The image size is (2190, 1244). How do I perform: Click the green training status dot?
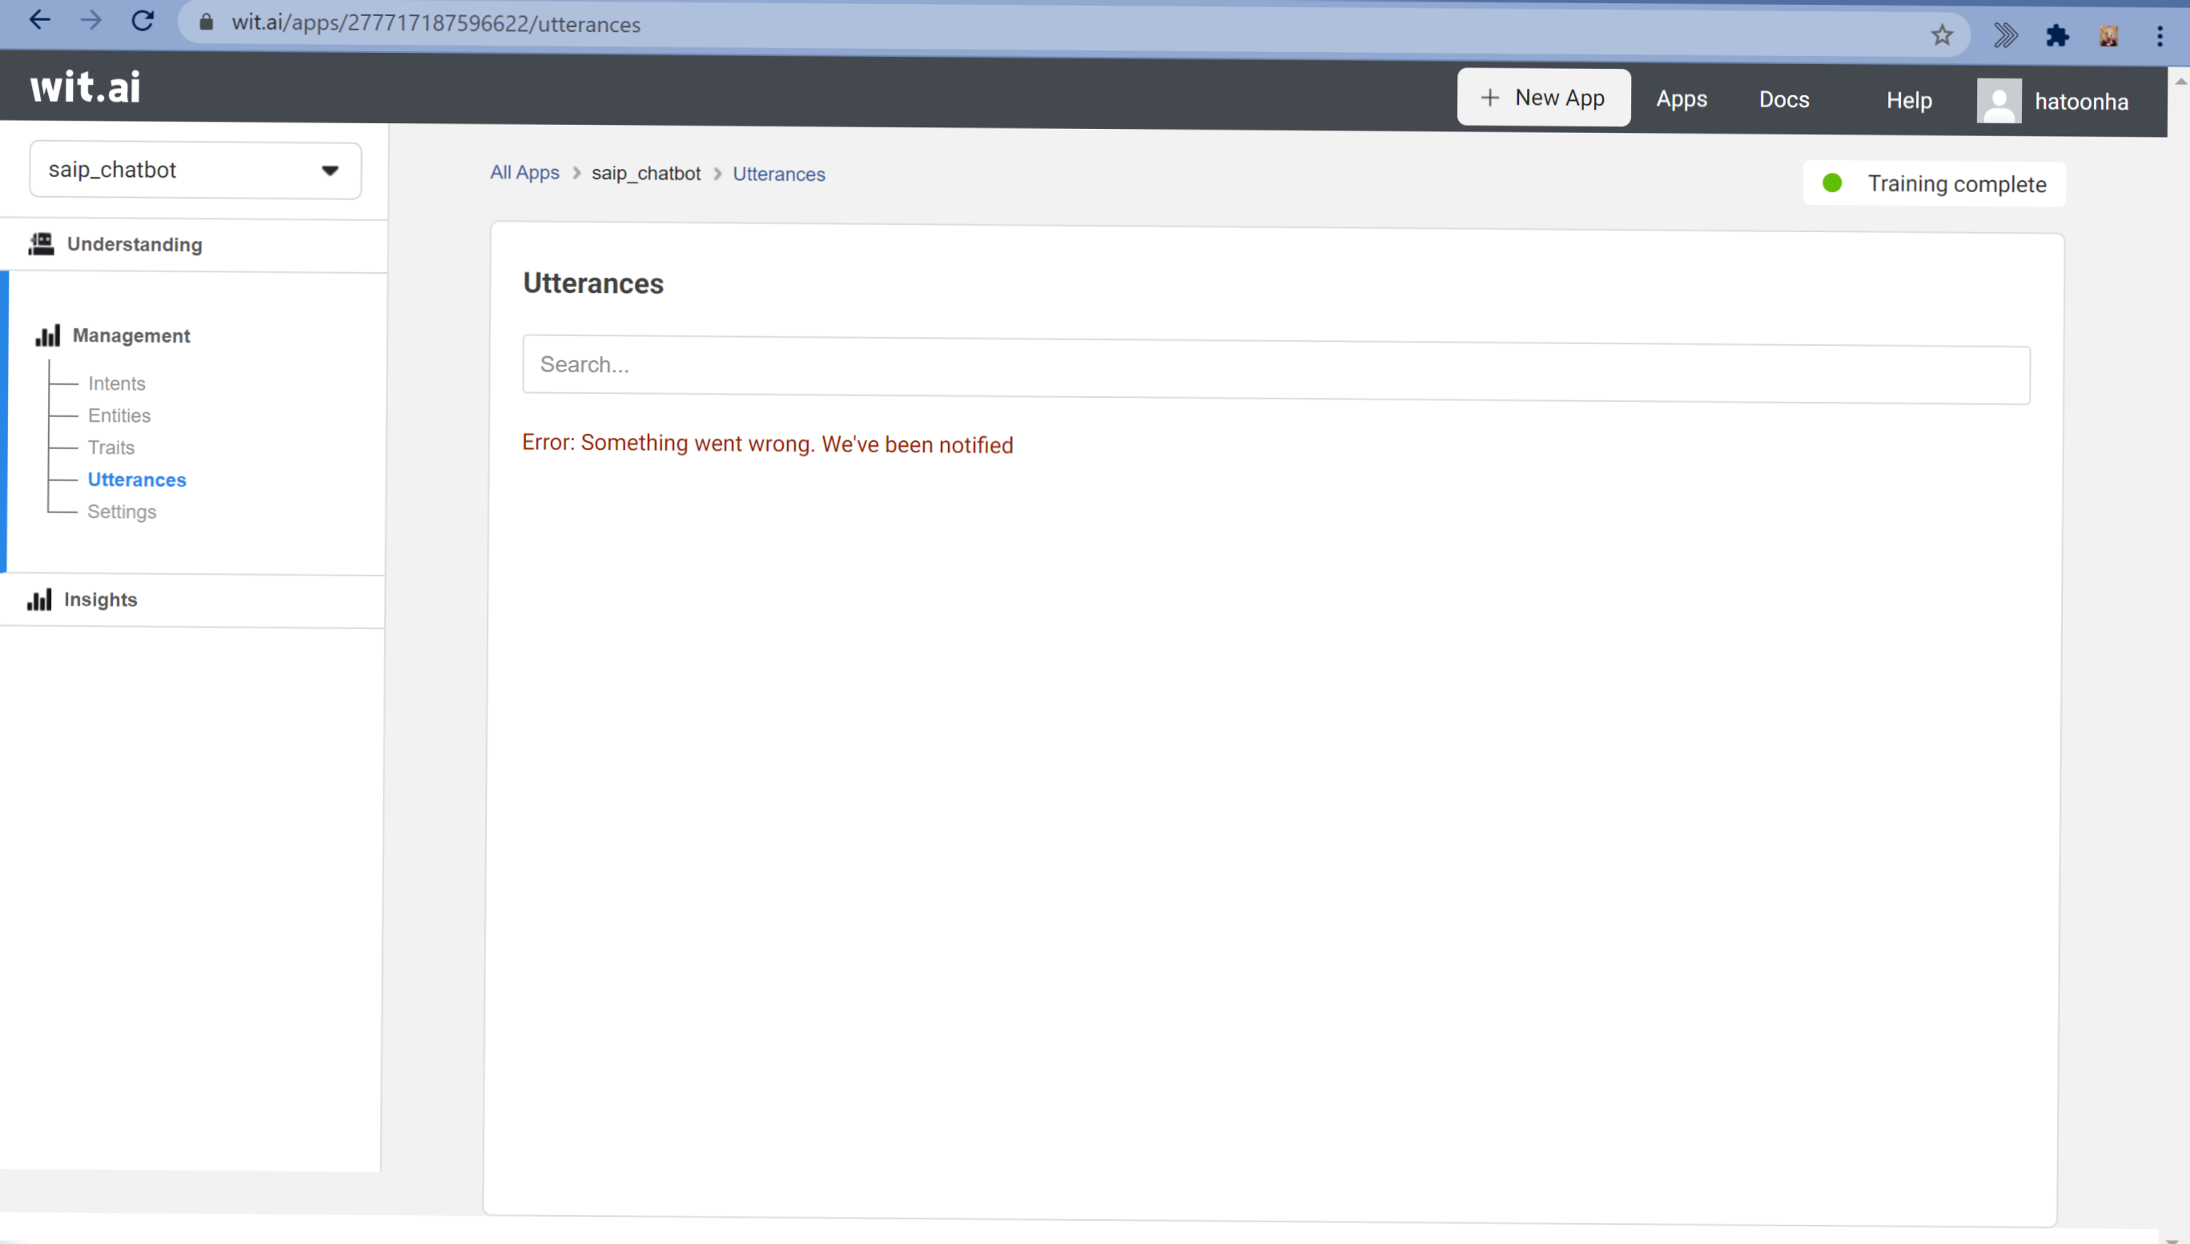click(x=1832, y=183)
